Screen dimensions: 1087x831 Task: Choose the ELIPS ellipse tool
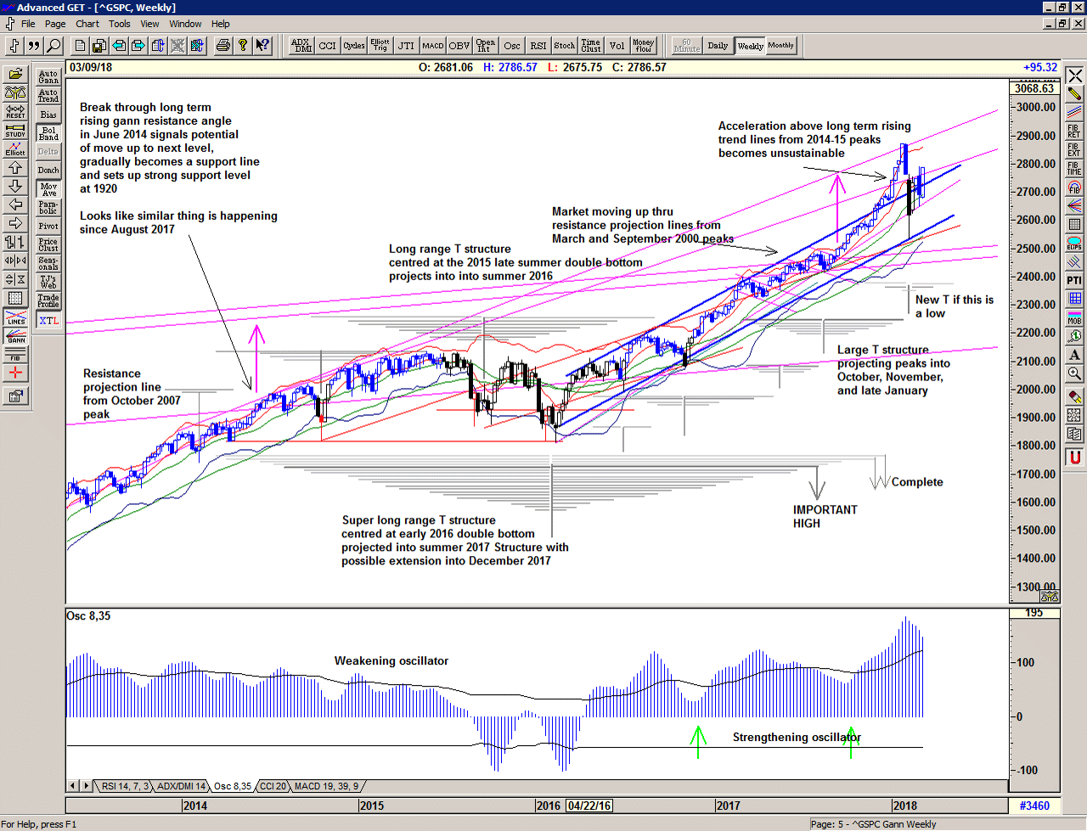1074,243
